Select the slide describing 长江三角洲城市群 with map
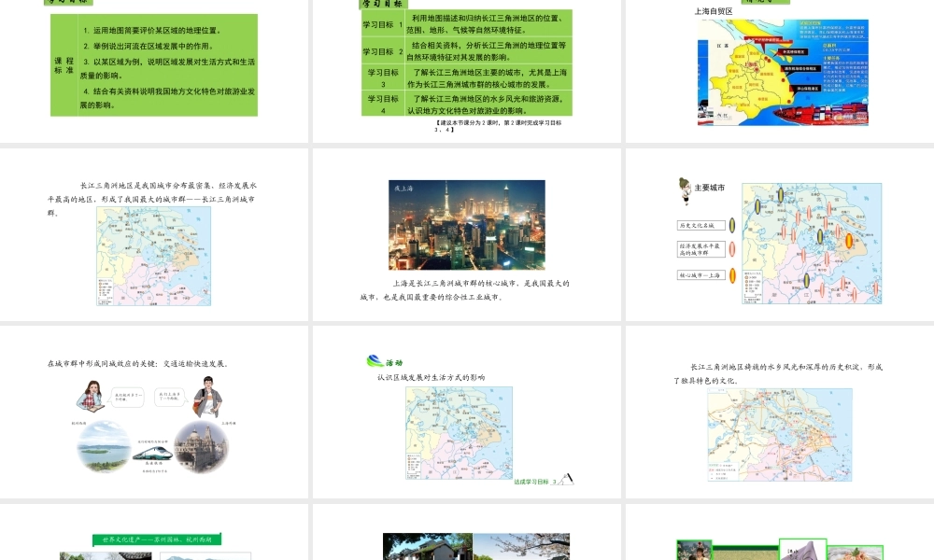Viewport: 934px width, 560px height. pos(154,234)
